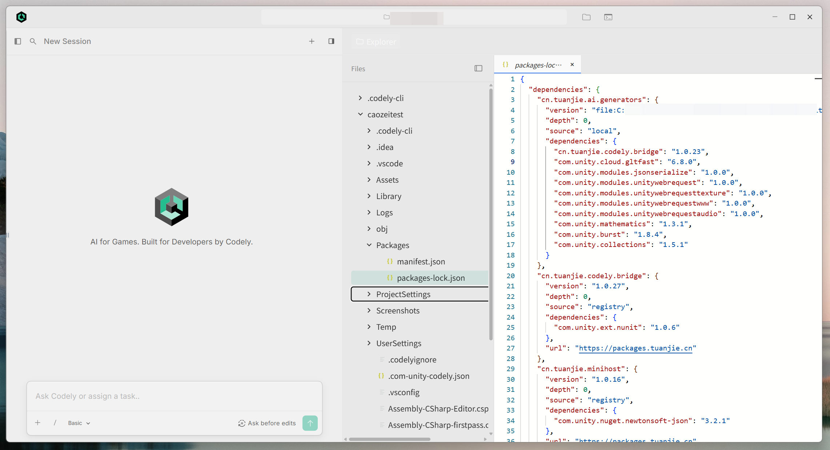Open the .vsconfig file
Viewport: 830px width, 450px height.
[x=420, y=392]
